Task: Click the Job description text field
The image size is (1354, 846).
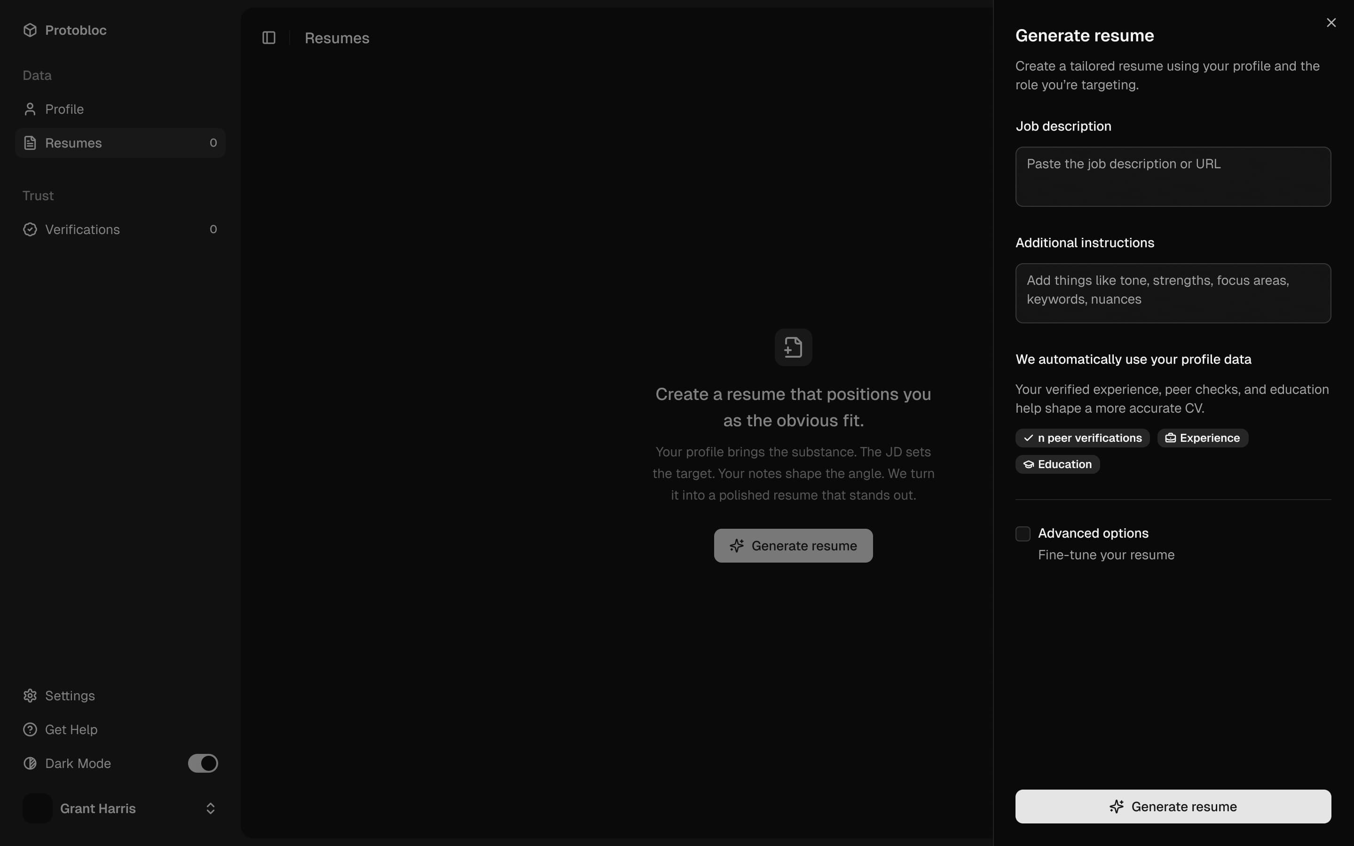Action: point(1173,177)
